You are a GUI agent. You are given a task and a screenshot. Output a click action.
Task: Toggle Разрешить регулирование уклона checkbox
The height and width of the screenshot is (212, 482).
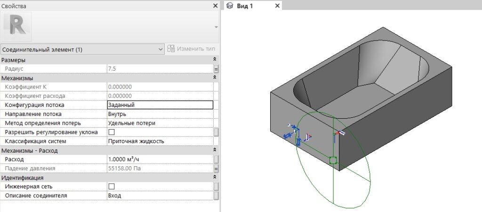point(112,132)
